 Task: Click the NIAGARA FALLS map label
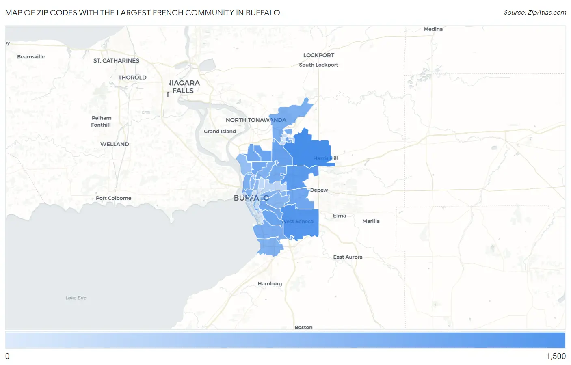coord(184,87)
